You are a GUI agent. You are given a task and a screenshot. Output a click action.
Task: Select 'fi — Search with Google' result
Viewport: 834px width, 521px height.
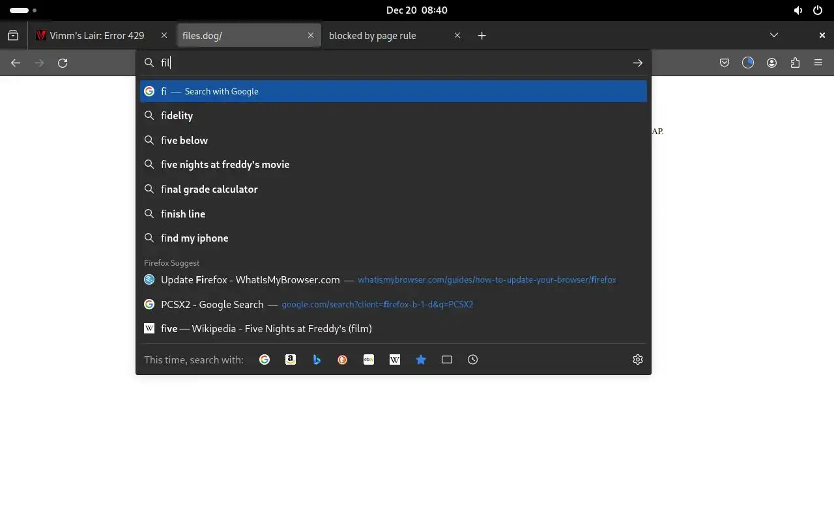(x=394, y=91)
